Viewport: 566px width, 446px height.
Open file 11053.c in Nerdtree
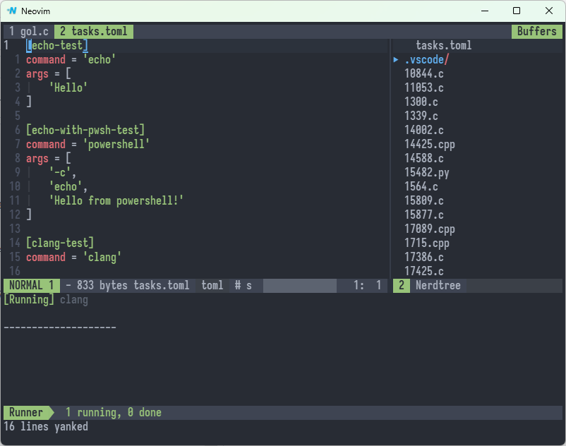click(x=423, y=88)
